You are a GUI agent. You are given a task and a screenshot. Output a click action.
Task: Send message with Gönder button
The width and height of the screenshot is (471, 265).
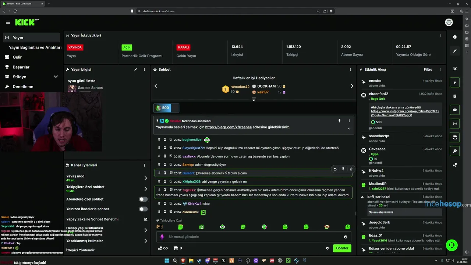(342, 248)
